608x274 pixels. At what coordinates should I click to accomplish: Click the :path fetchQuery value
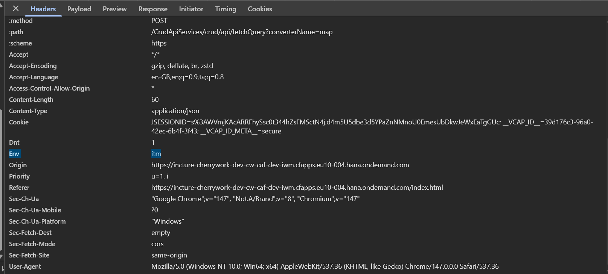pos(242,32)
